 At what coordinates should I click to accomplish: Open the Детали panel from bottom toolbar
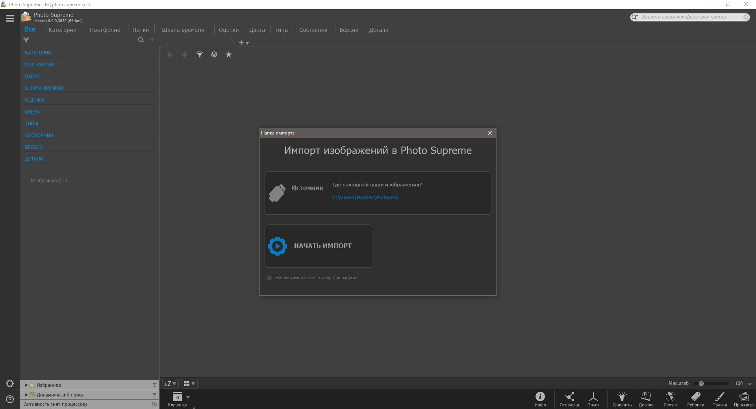coord(646,399)
